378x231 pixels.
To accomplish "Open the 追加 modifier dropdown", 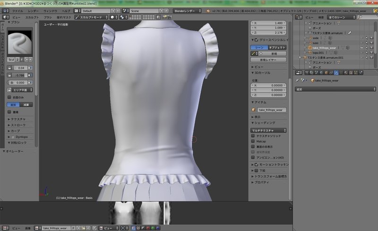I will pos(335,89).
